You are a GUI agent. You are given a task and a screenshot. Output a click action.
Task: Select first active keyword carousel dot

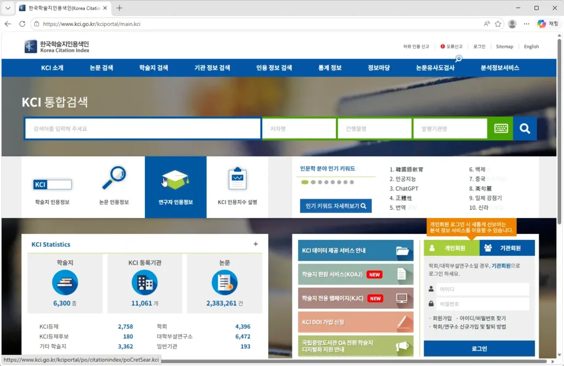click(305, 182)
